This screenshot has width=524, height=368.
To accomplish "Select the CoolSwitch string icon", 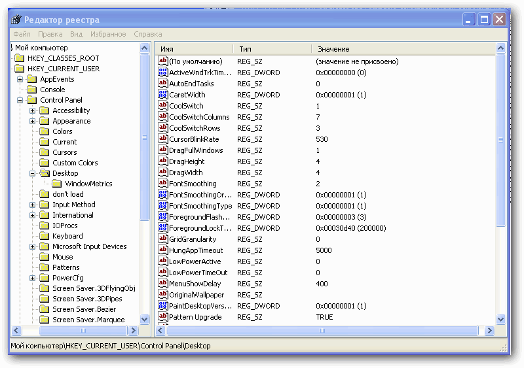I will (x=162, y=105).
